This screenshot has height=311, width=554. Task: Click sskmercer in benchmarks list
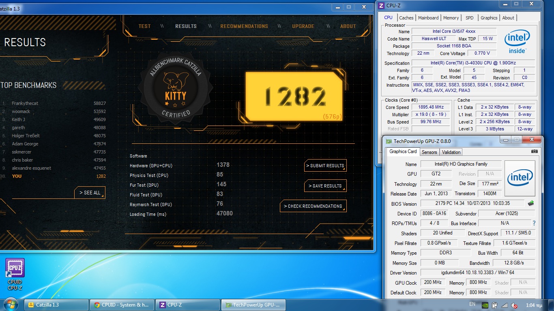21,152
